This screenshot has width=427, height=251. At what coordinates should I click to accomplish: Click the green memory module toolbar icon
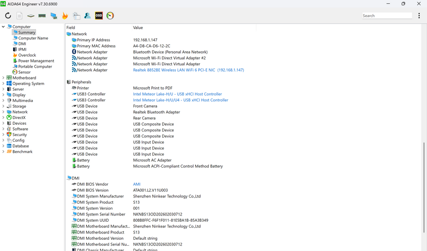[42, 16]
